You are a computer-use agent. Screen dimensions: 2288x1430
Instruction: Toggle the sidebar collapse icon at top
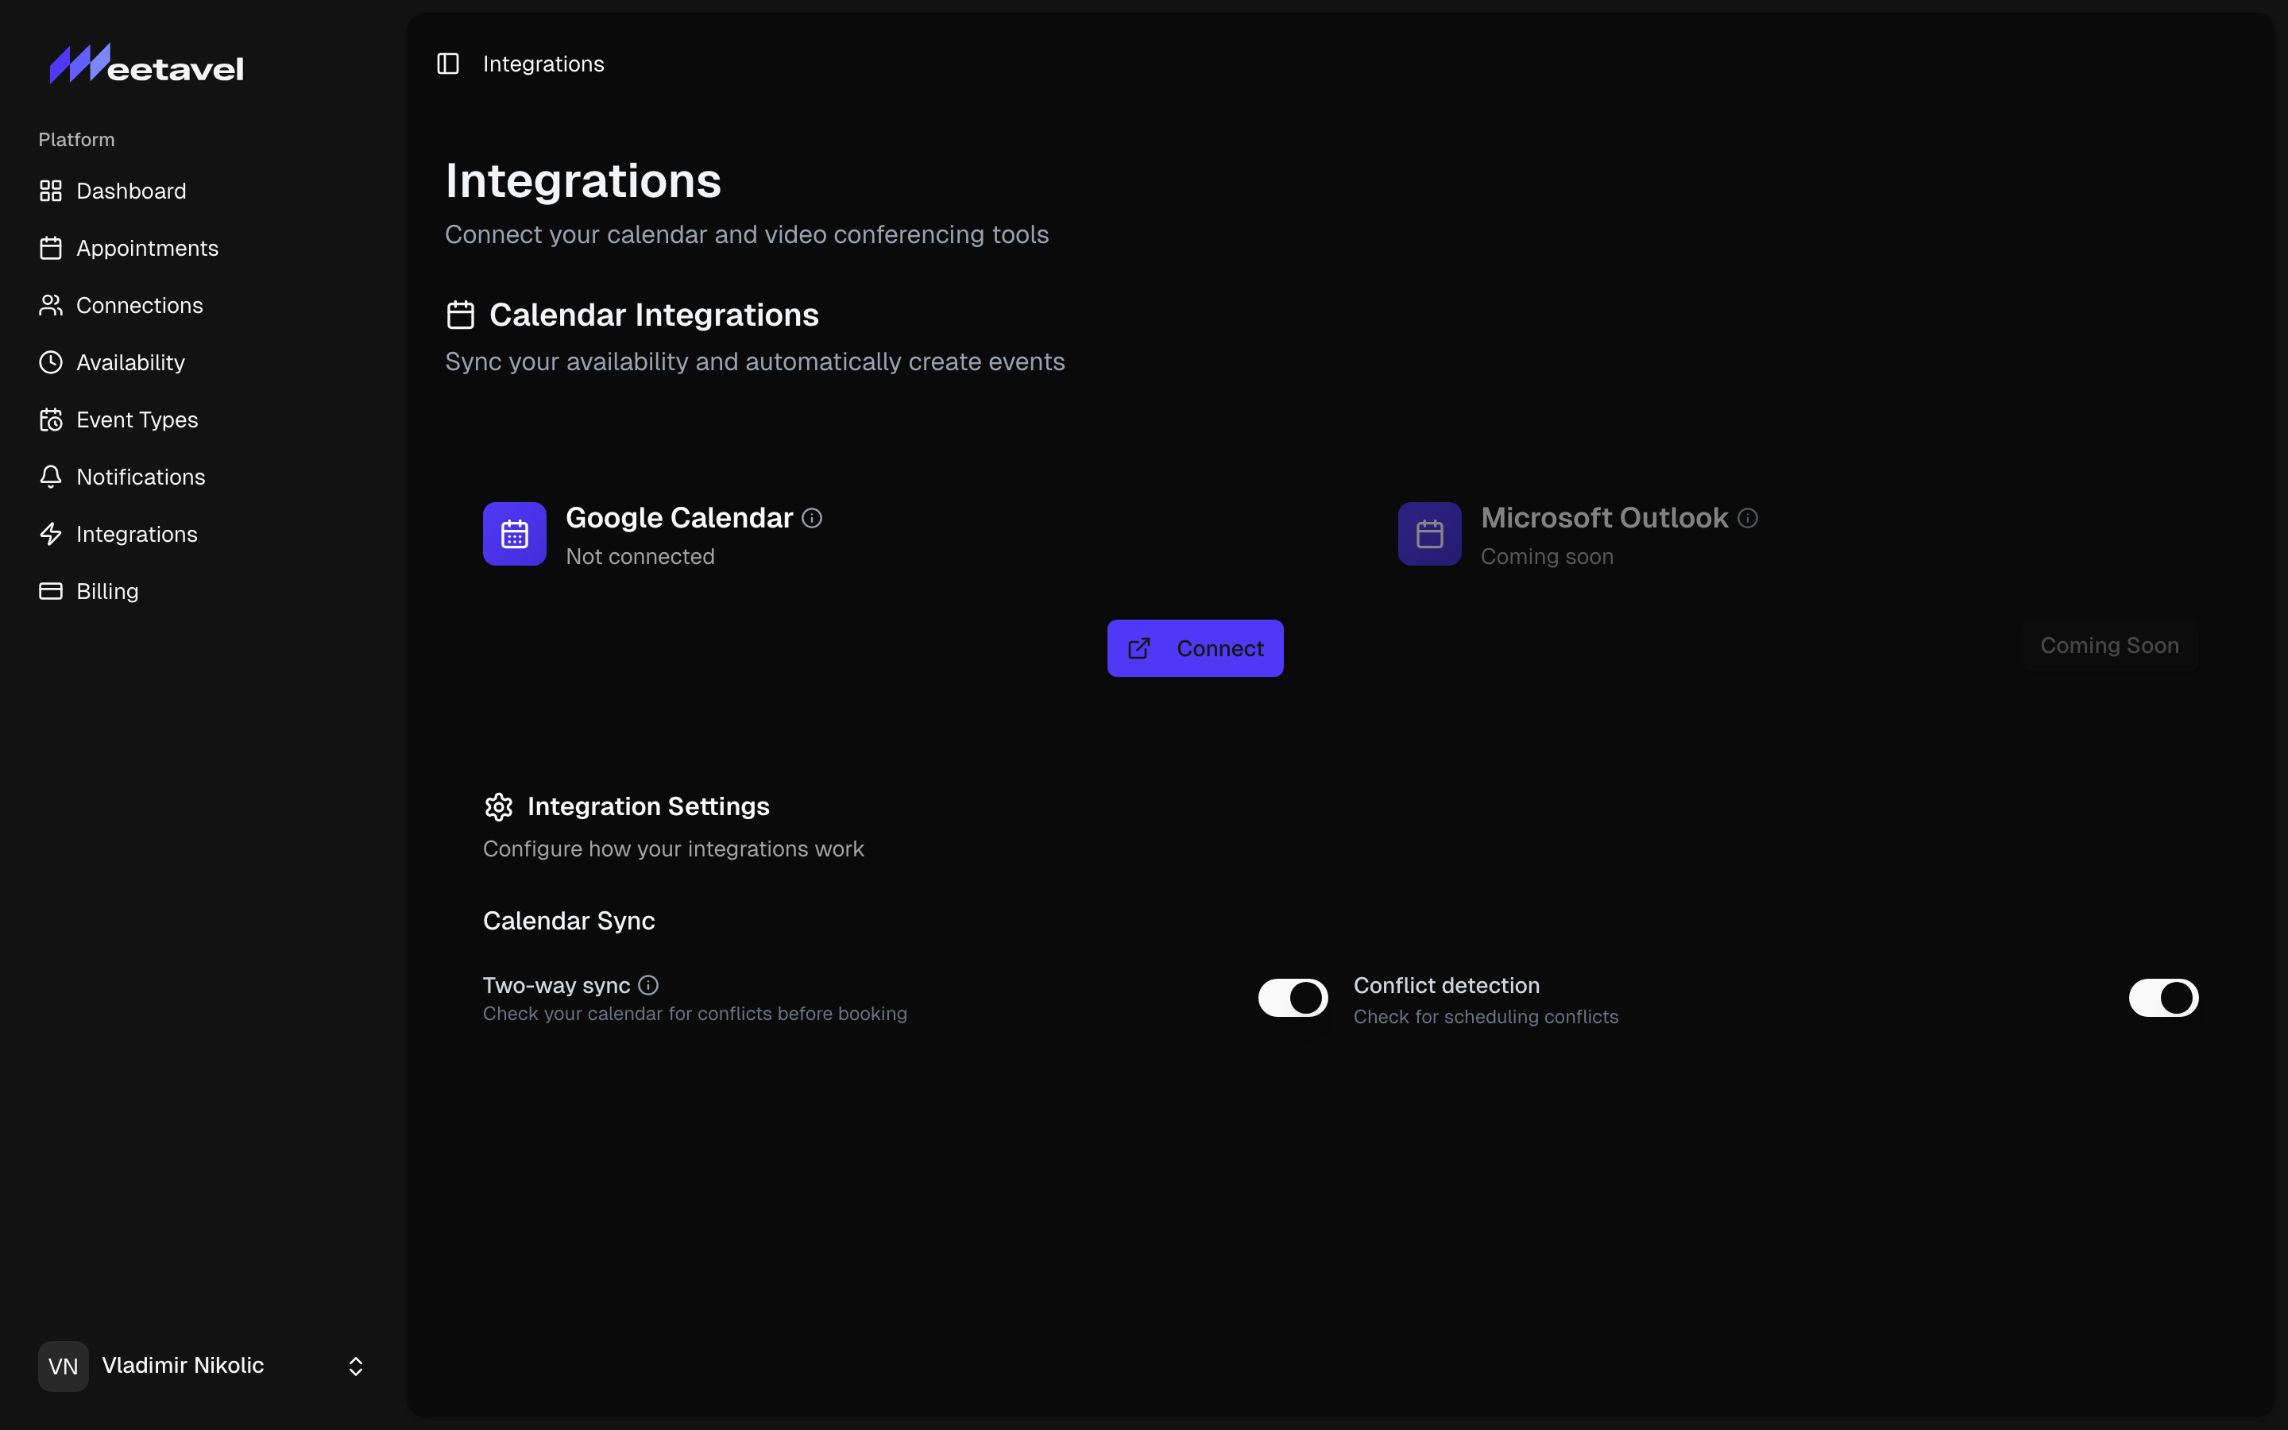click(448, 64)
